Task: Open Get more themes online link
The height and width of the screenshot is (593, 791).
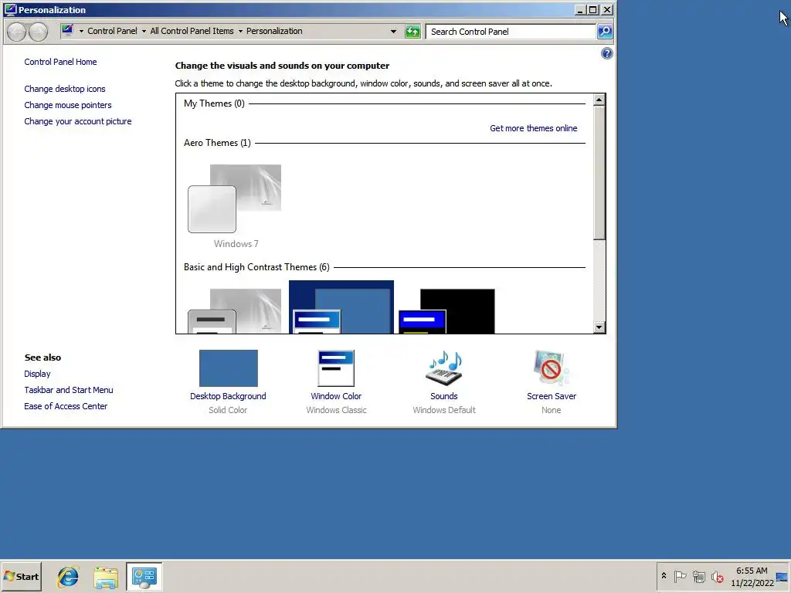Action: (x=533, y=128)
